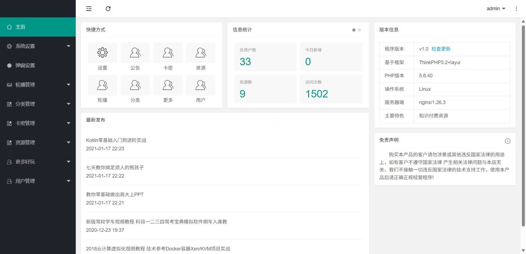Click the refresh icon in the top bar
Screen dimensions: 526x254
click(x=108, y=9)
